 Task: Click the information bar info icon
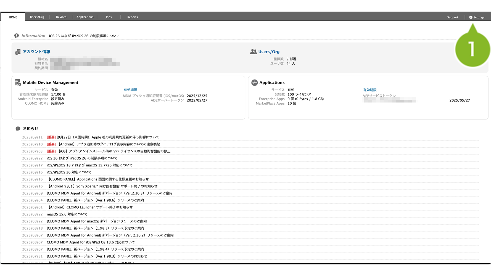tap(17, 36)
